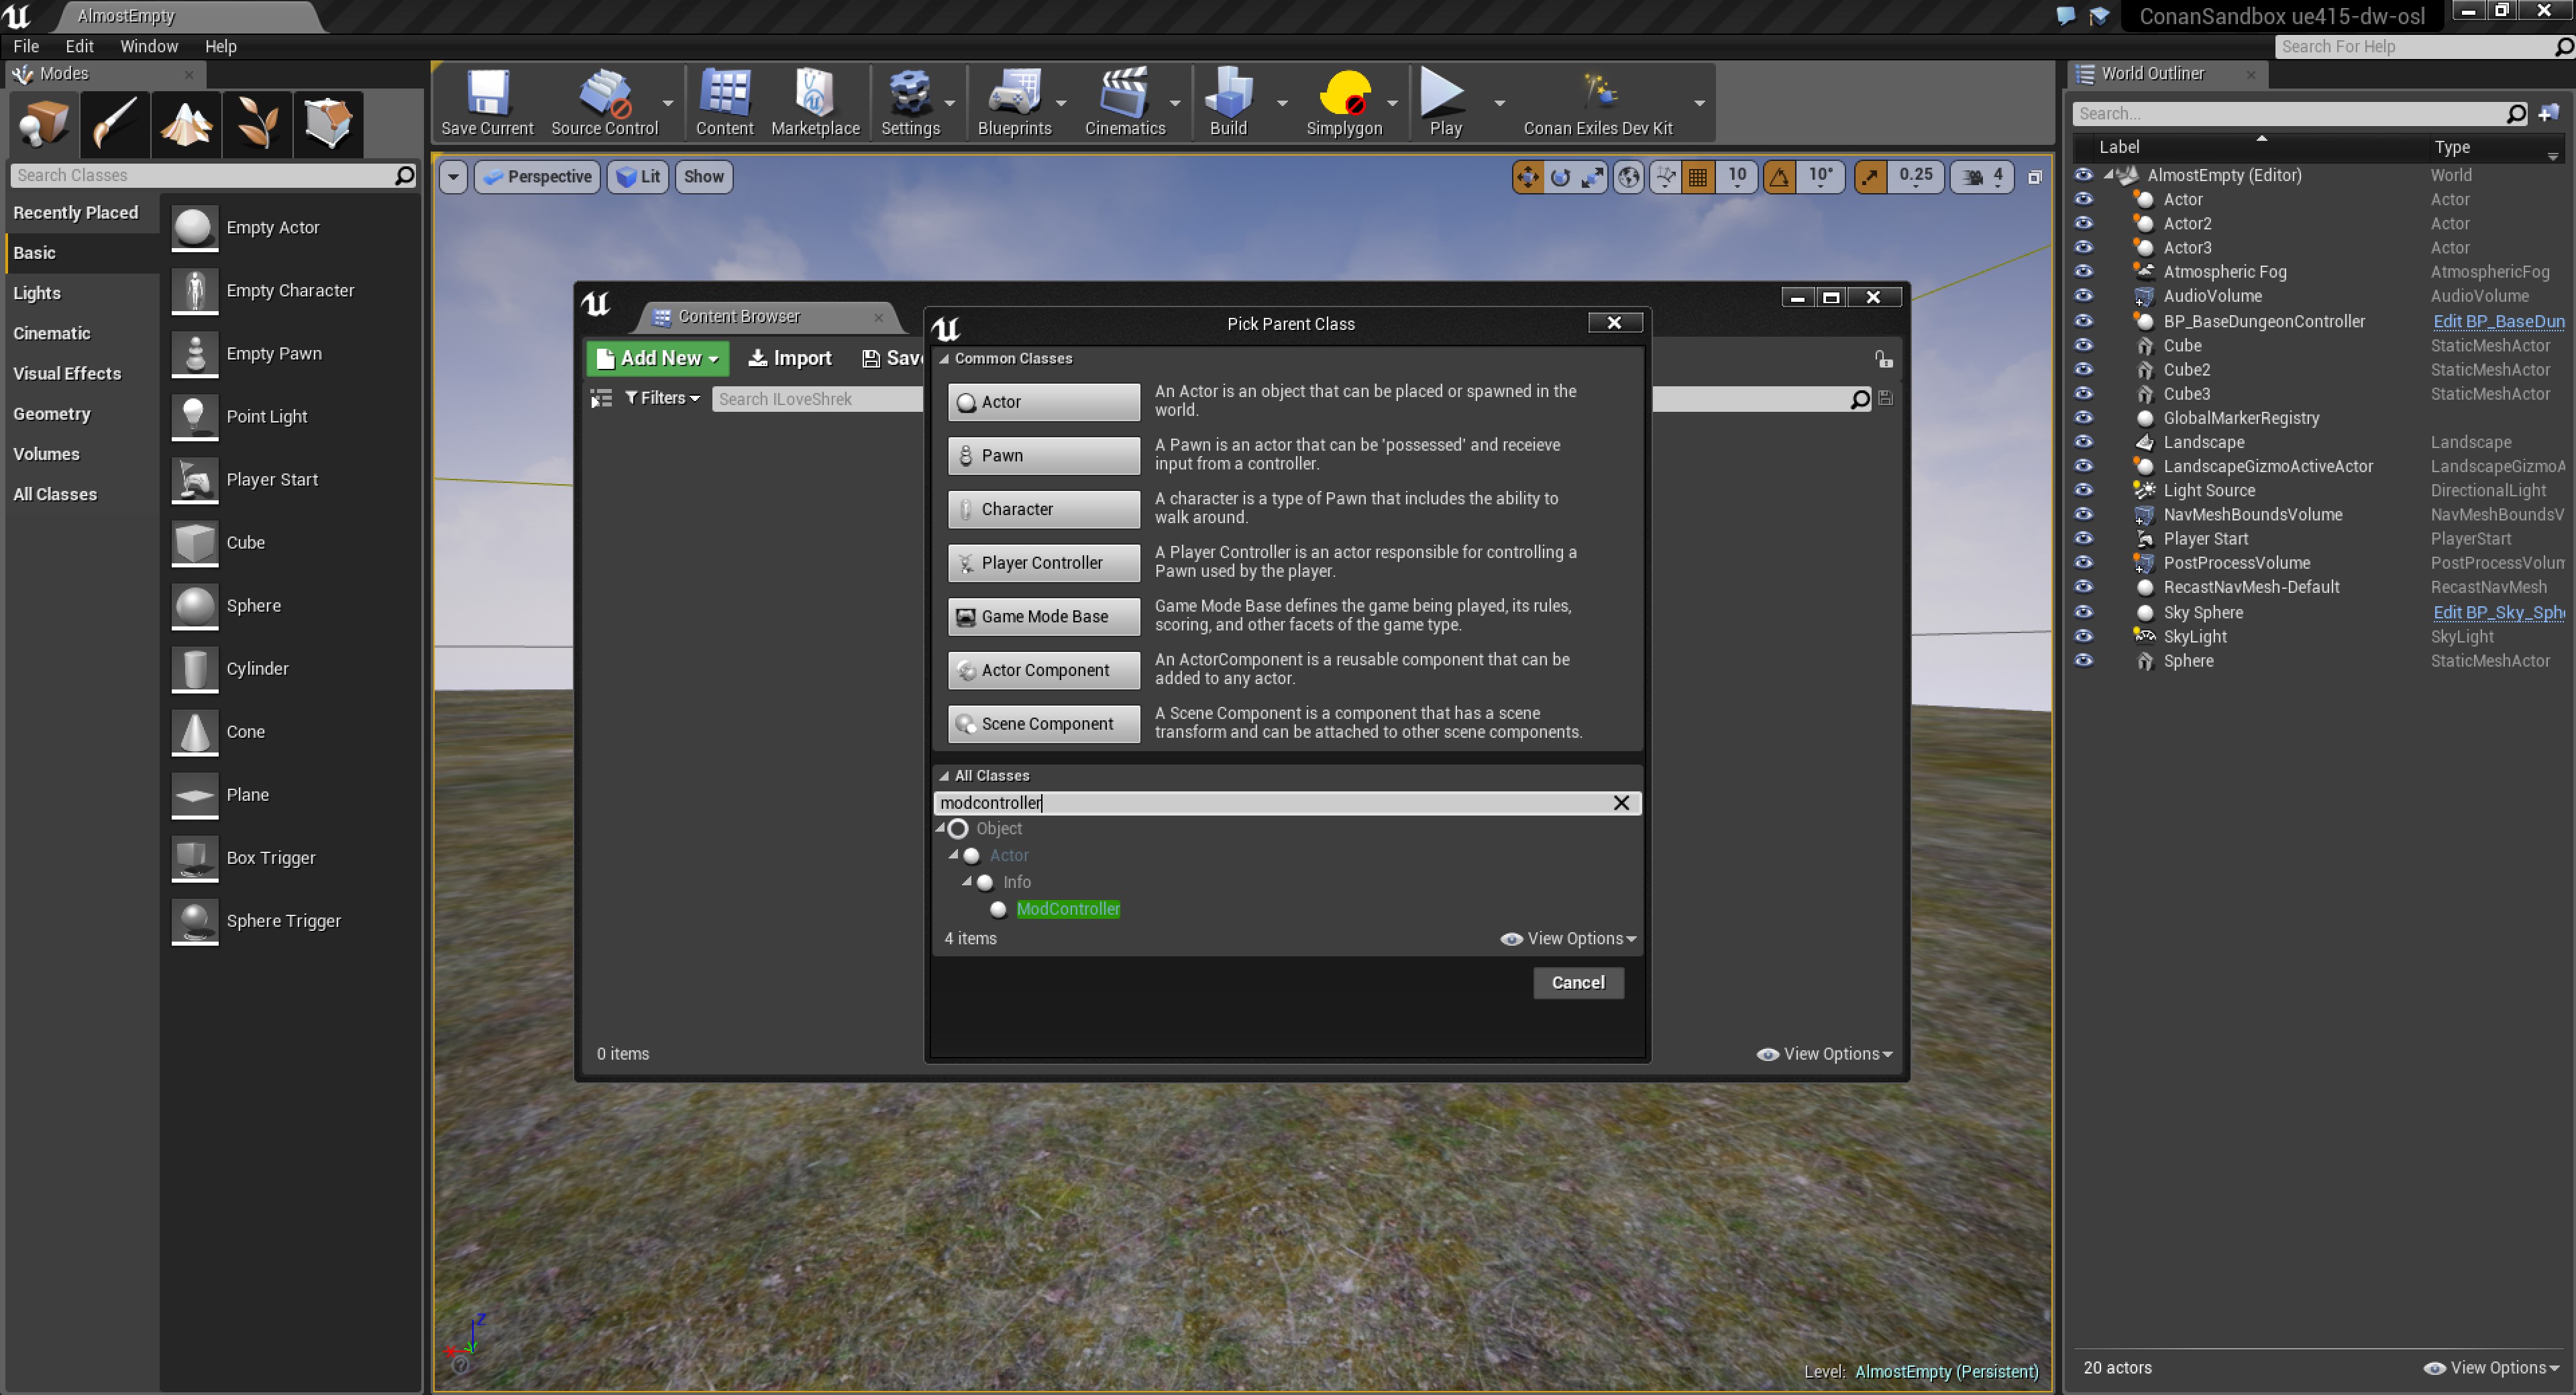The image size is (2576, 1395).
Task: Select the Visual Effects category
Action: tap(66, 373)
